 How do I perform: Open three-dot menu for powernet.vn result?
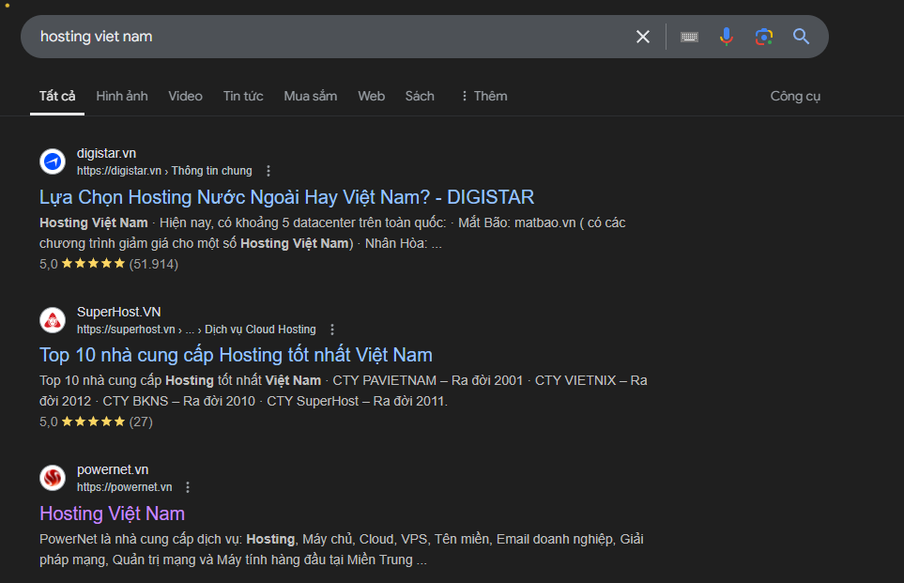[188, 487]
